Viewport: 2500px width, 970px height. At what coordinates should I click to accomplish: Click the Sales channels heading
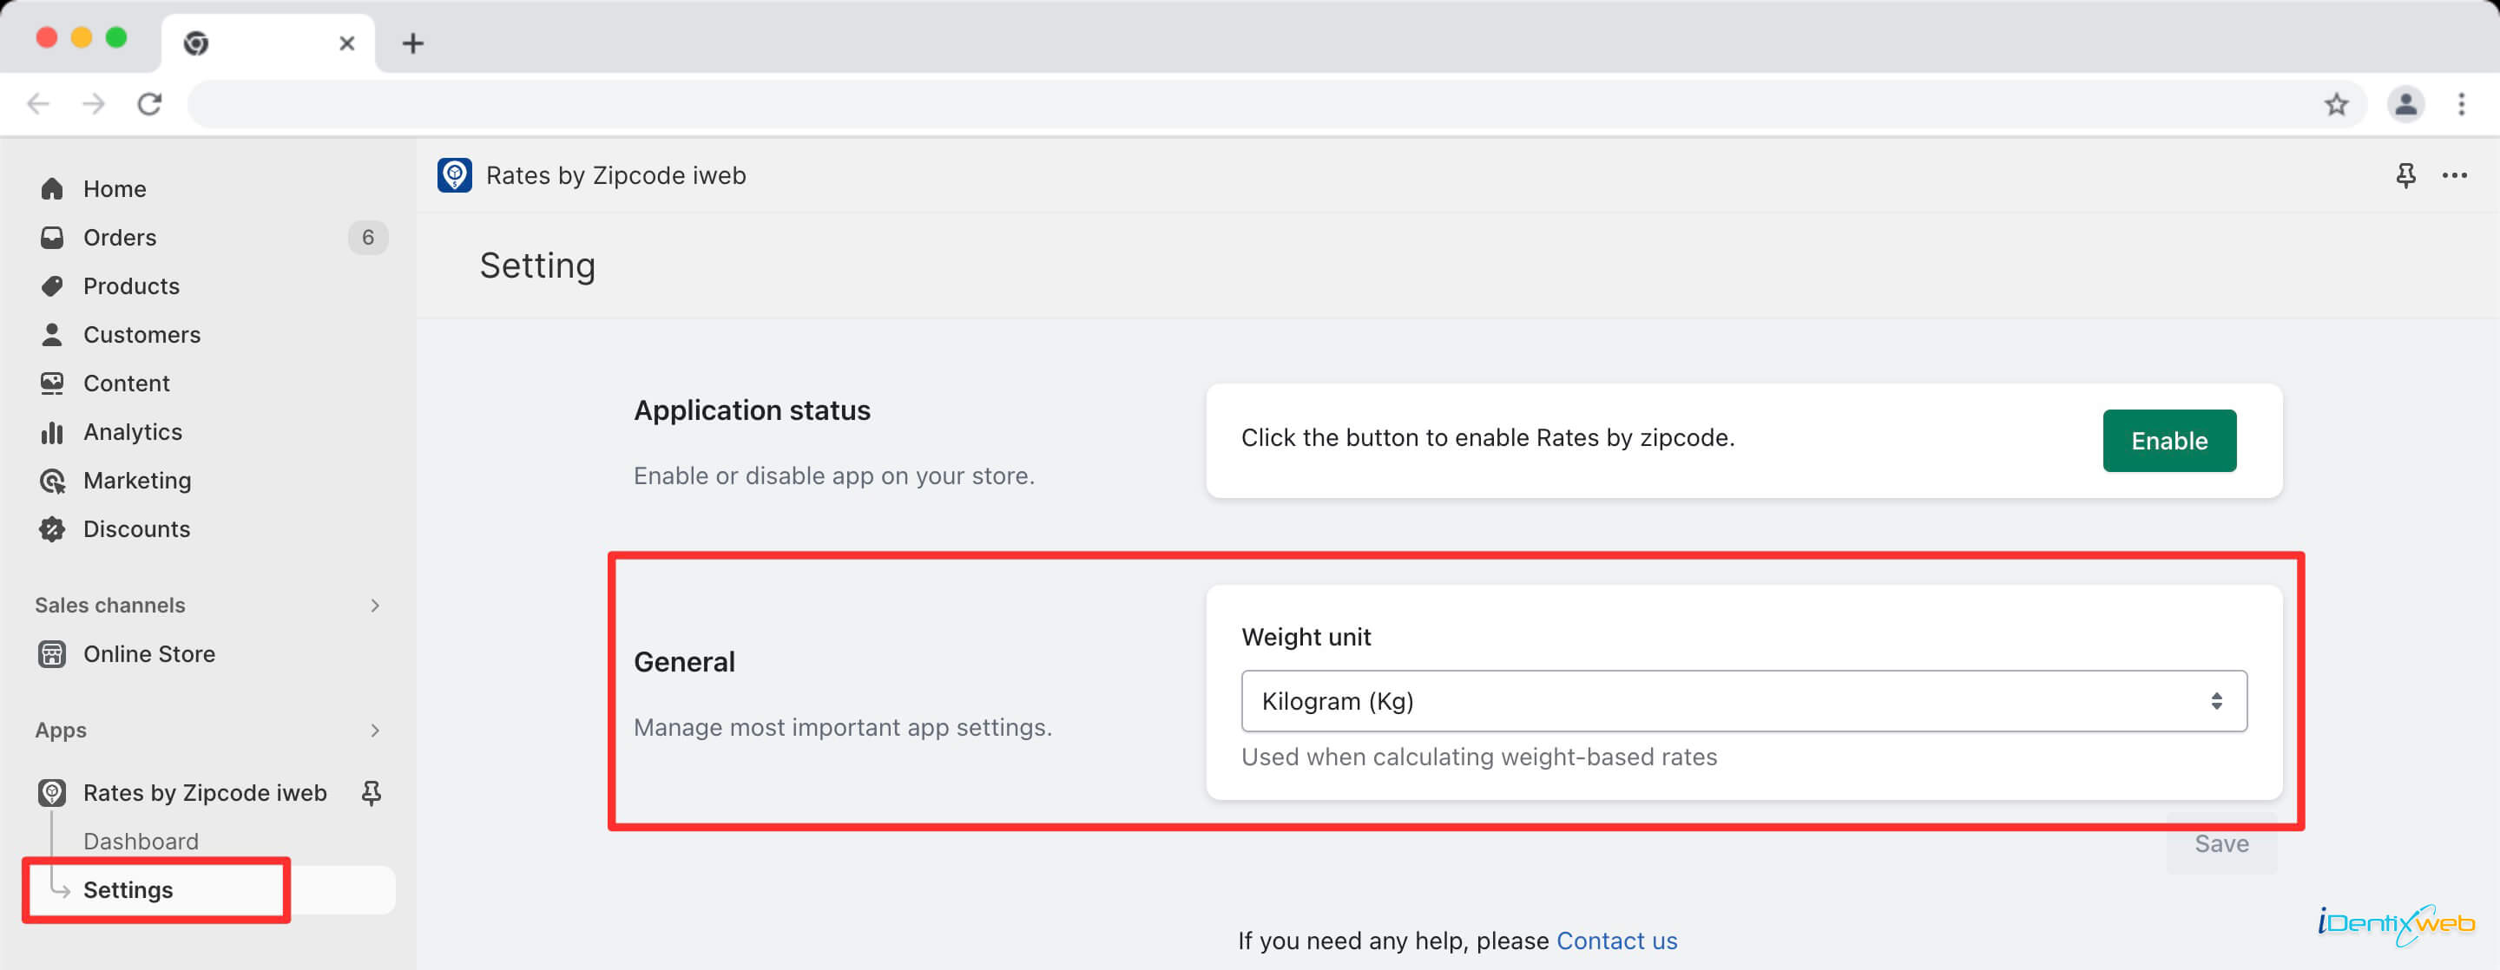(109, 606)
